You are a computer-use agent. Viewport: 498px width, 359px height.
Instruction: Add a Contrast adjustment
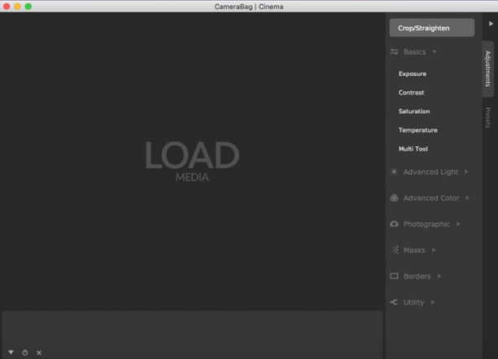tap(411, 93)
